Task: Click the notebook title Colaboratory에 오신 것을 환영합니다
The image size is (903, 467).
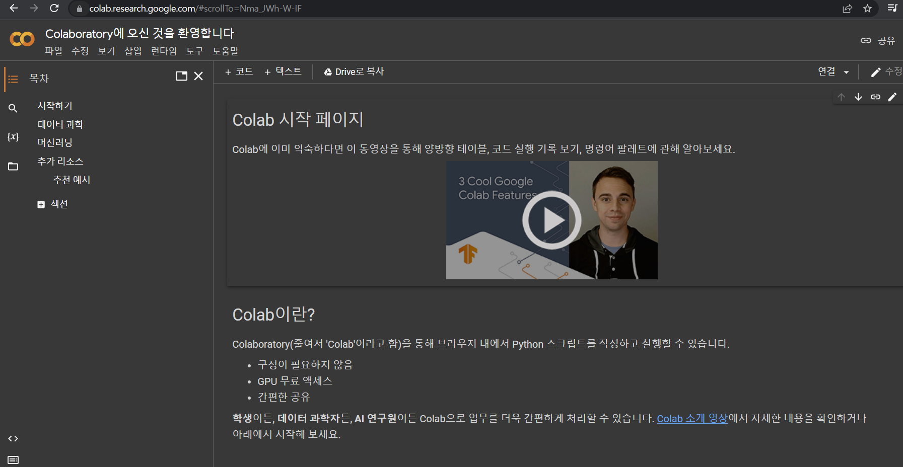Action: [x=140, y=33]
